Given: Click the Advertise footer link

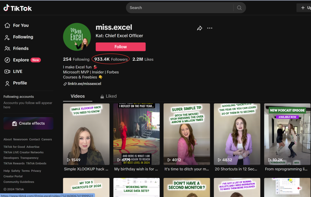Looking at the screenshot, I should click(33, 147).
